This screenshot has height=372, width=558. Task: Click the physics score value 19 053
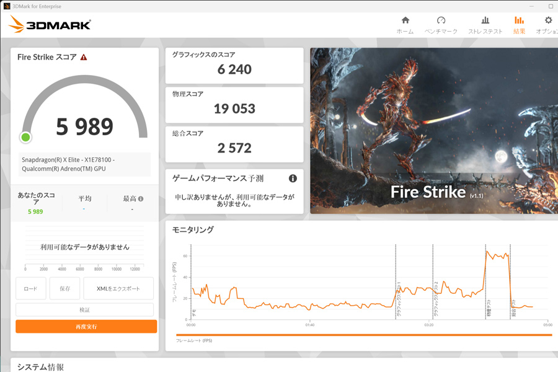[234, 108]
